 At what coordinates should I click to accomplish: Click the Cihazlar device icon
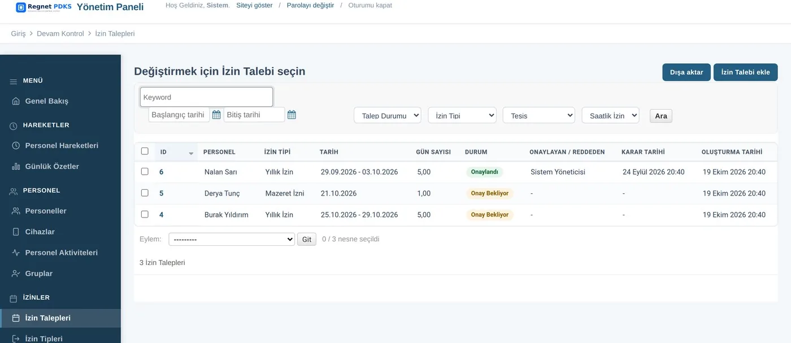pyautogui.click(x=15, y=232)
